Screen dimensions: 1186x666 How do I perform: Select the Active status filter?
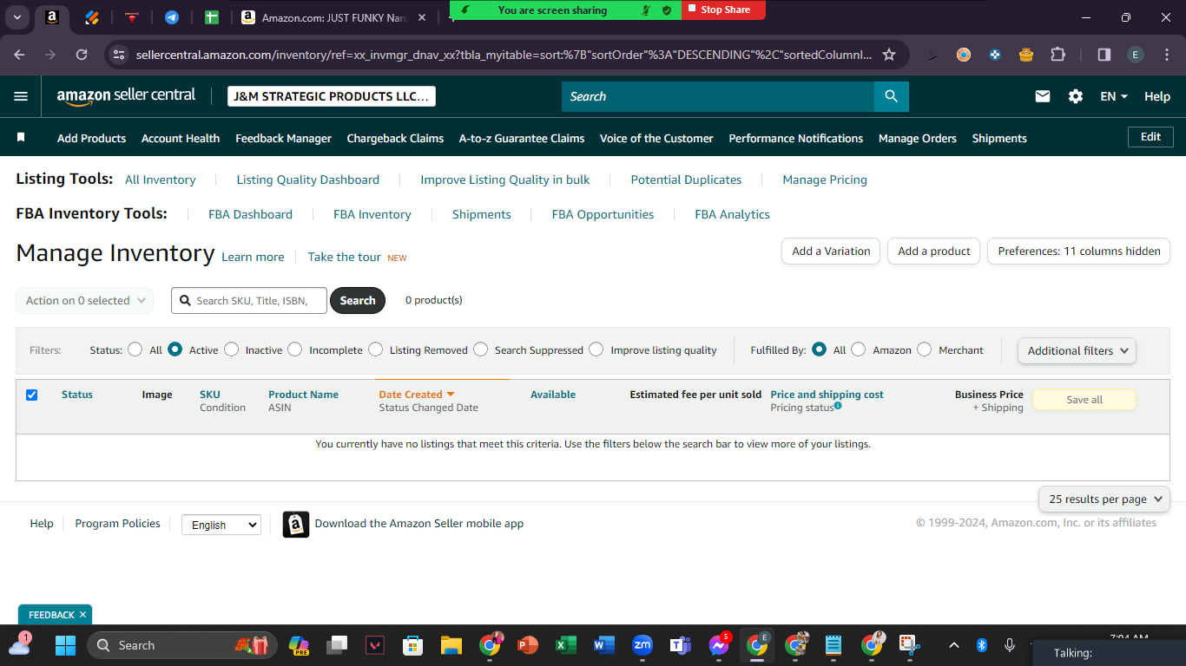[x=175, y=349]
